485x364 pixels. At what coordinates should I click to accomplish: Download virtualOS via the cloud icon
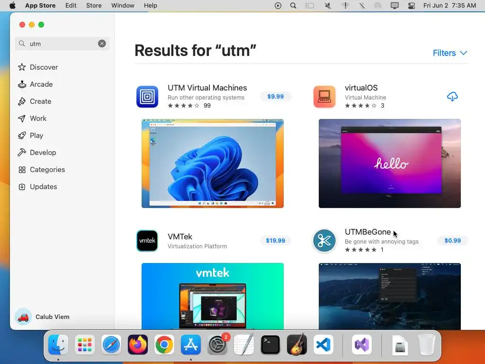[x=452, y=97]
